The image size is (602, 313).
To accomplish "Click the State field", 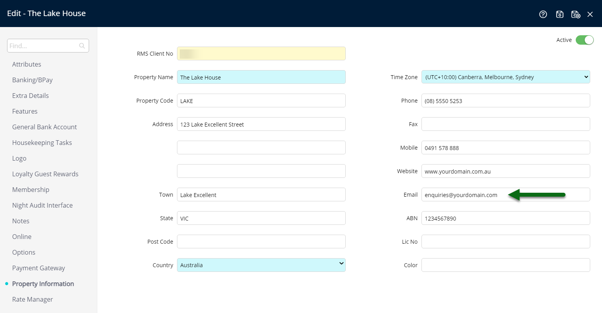I will click(261, 218).
